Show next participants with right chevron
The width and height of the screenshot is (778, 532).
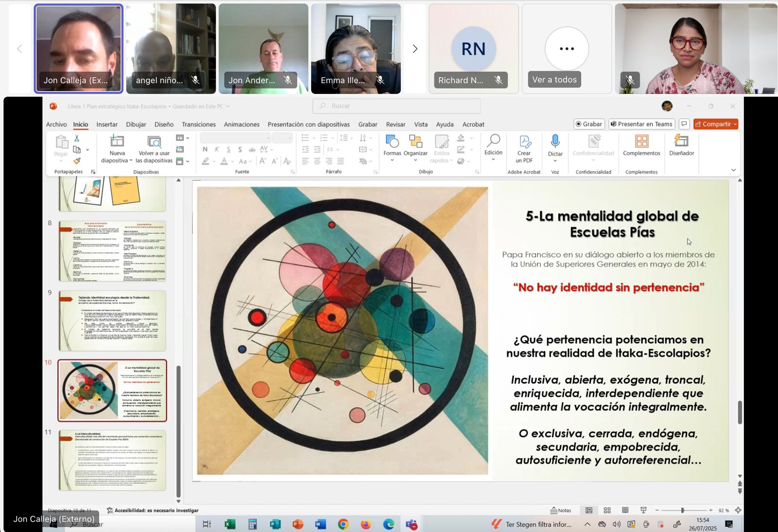point(415,49)
